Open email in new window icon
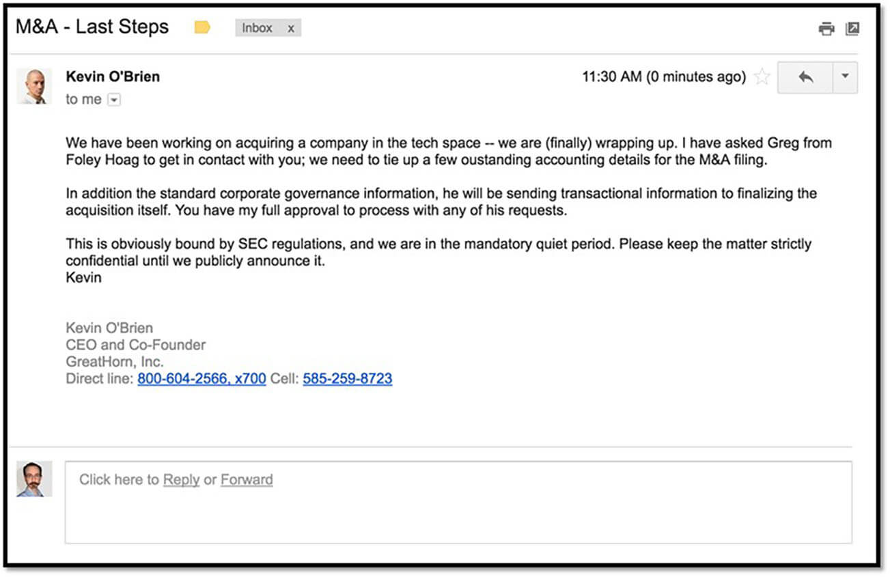This screenshot has height=577, width=890. (x=852, y=29)
